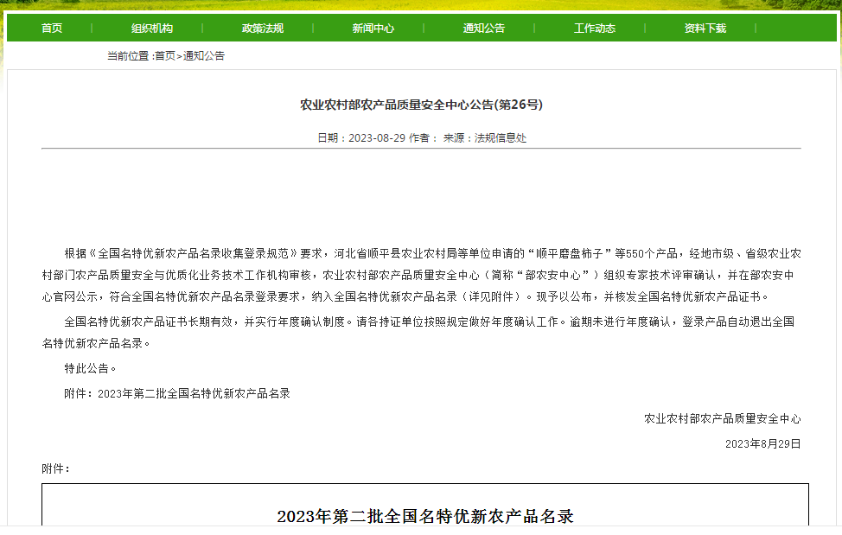This screenshot has height=535, width=842.
Task: Click the paragraph beginning 全国名特优新农产品证书长期有效
Action: click(421, 332)
